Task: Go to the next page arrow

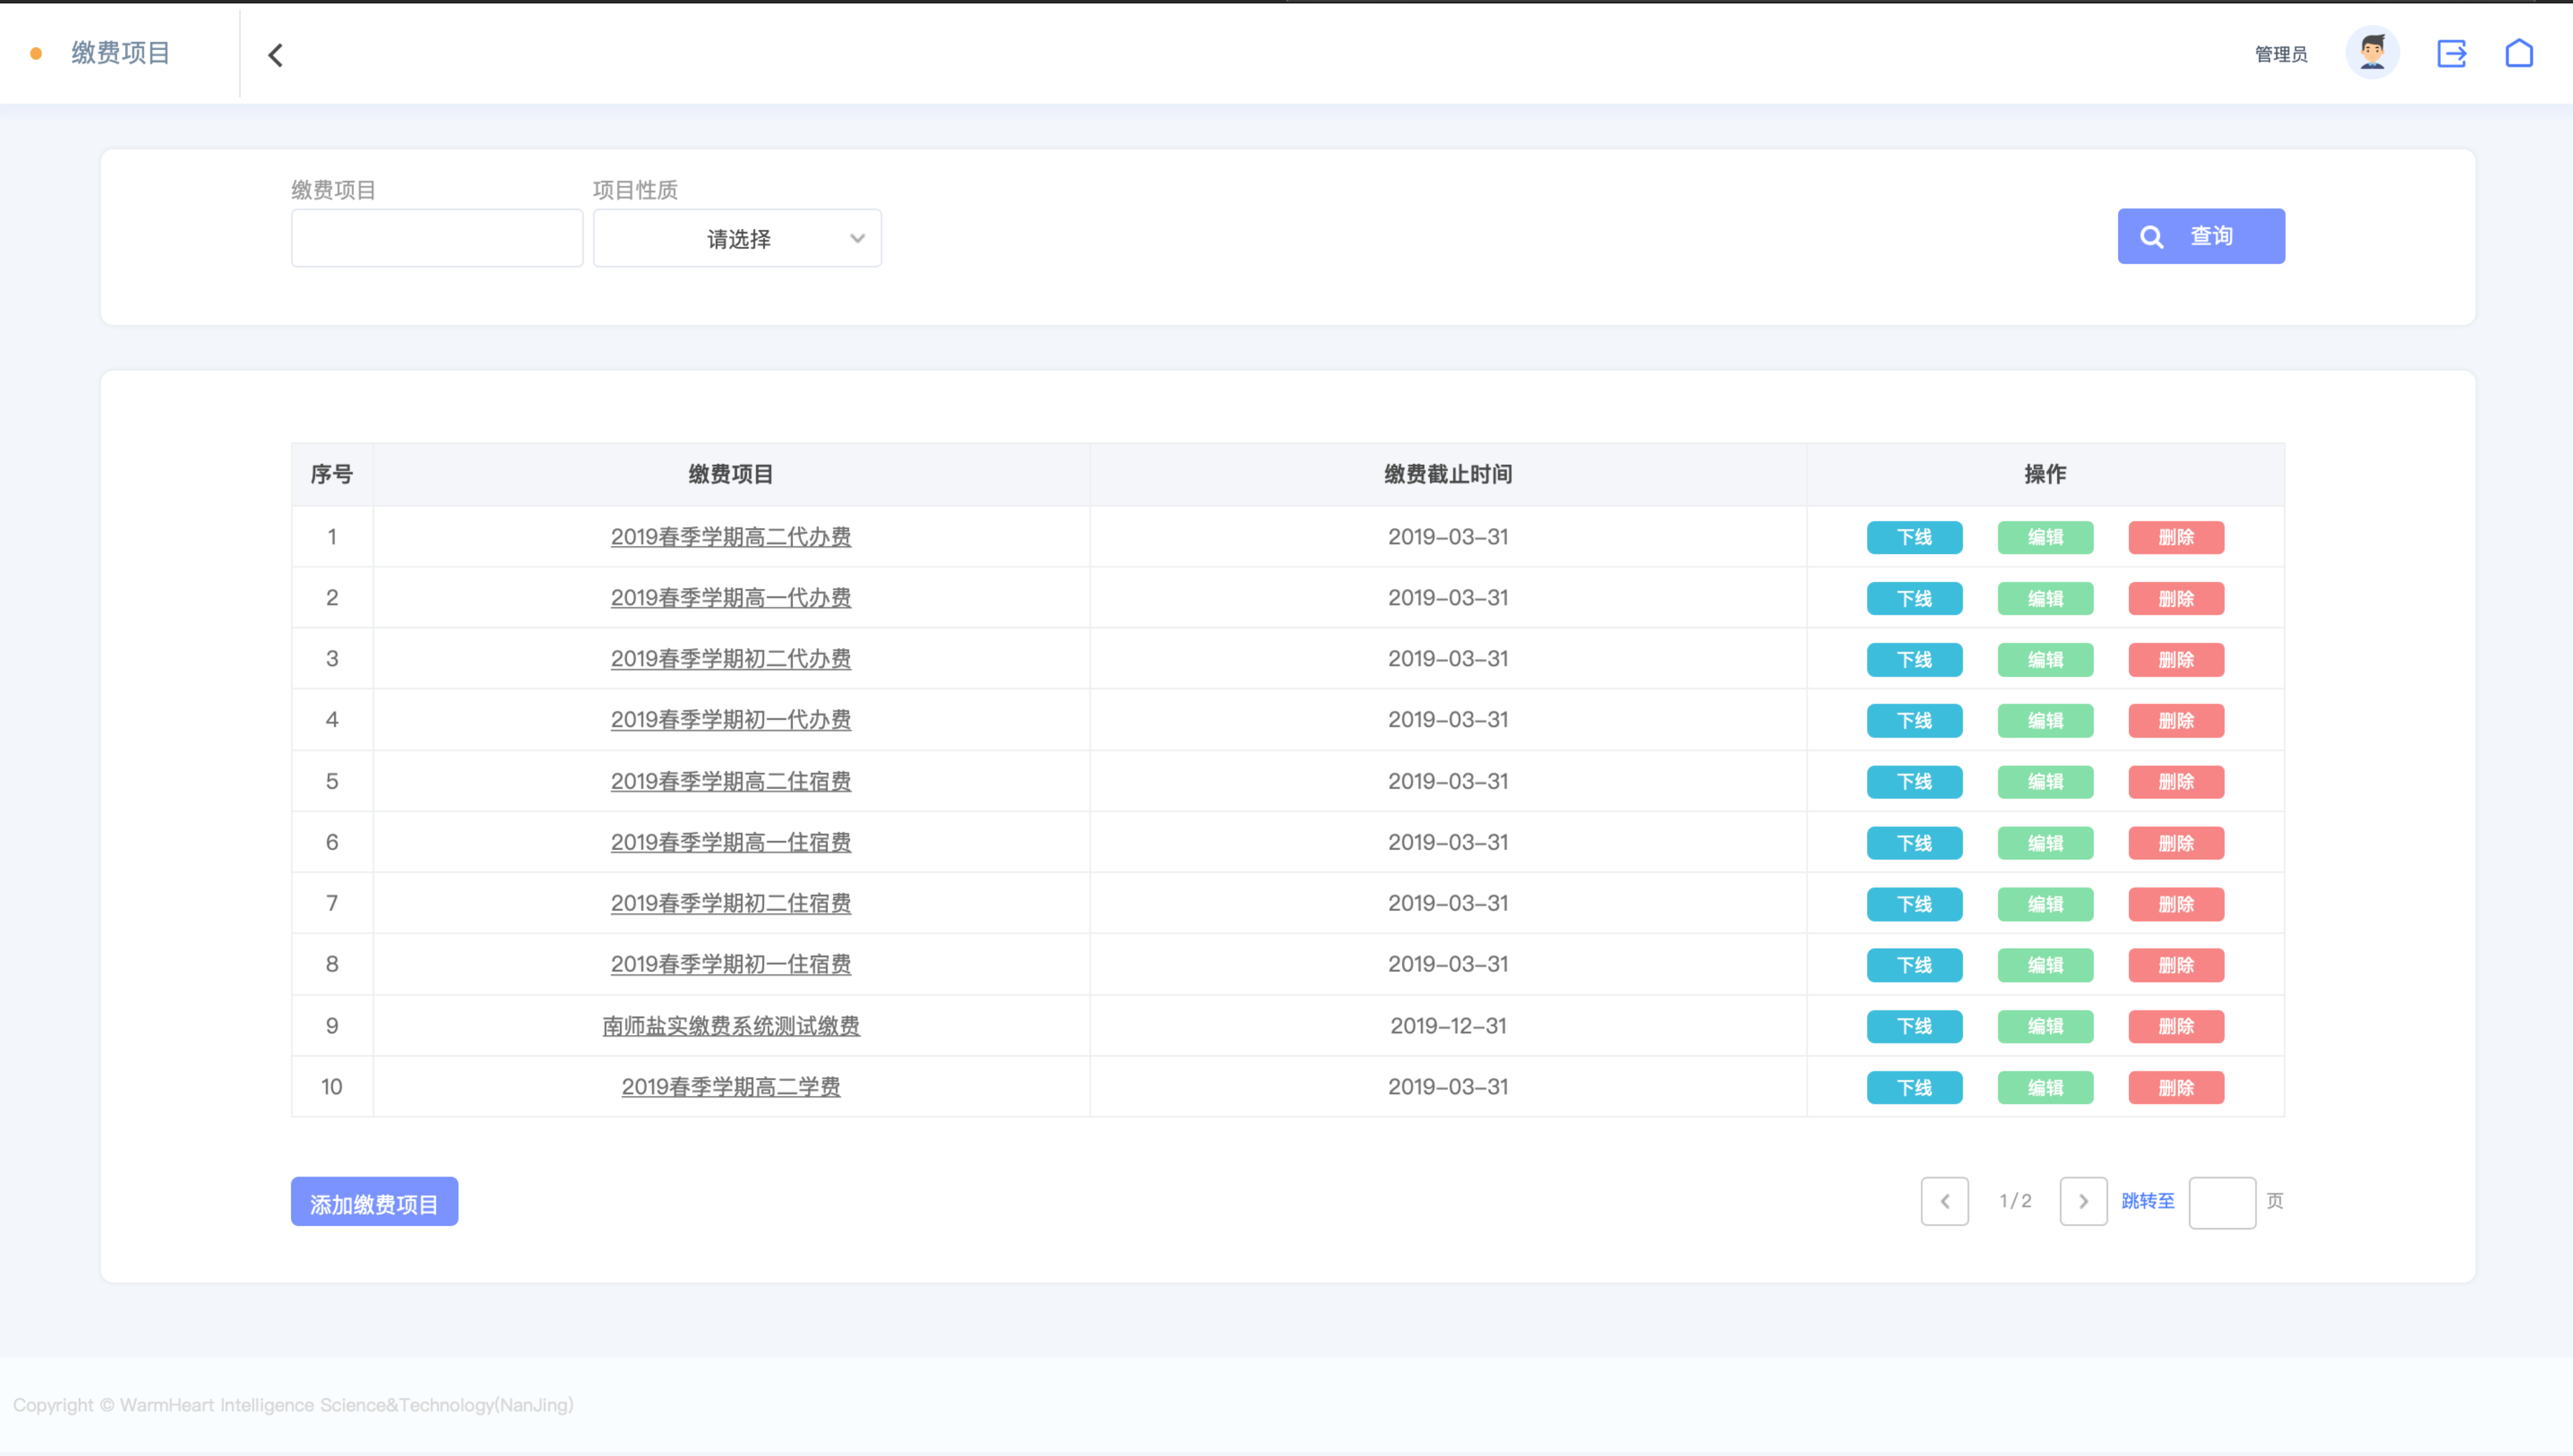Action: point(2083,1201)
